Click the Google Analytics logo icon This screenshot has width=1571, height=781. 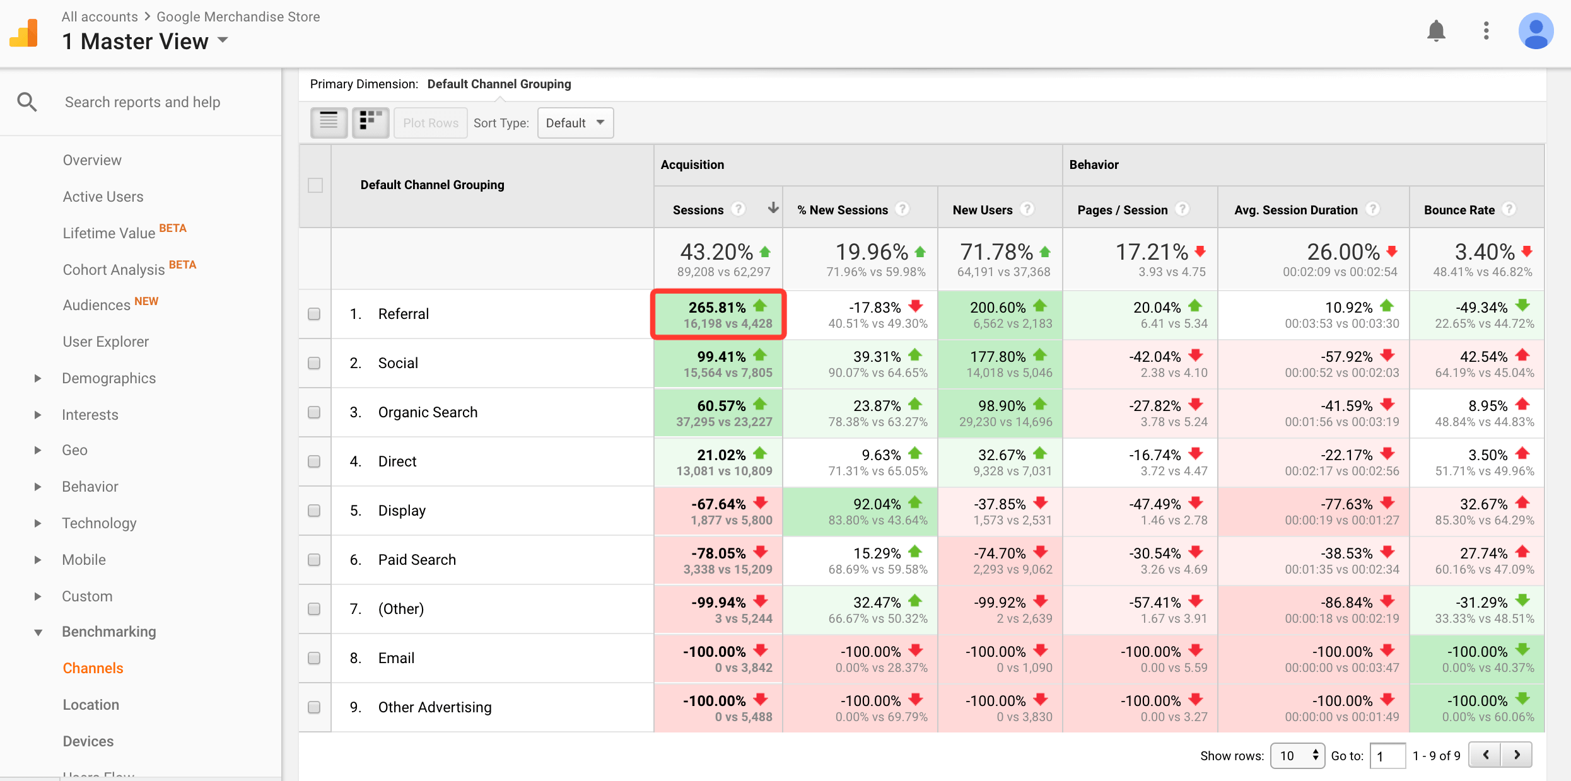click(24, 33)
